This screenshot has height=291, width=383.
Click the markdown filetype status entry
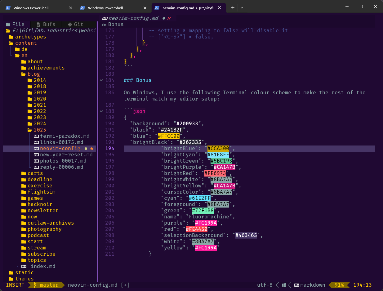(310, 285)
